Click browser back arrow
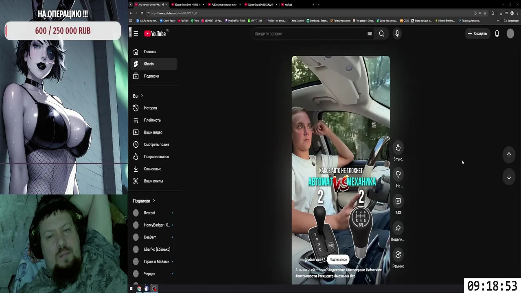The width and height of the screenshot is (521, 293). click(x=131, y=13)
